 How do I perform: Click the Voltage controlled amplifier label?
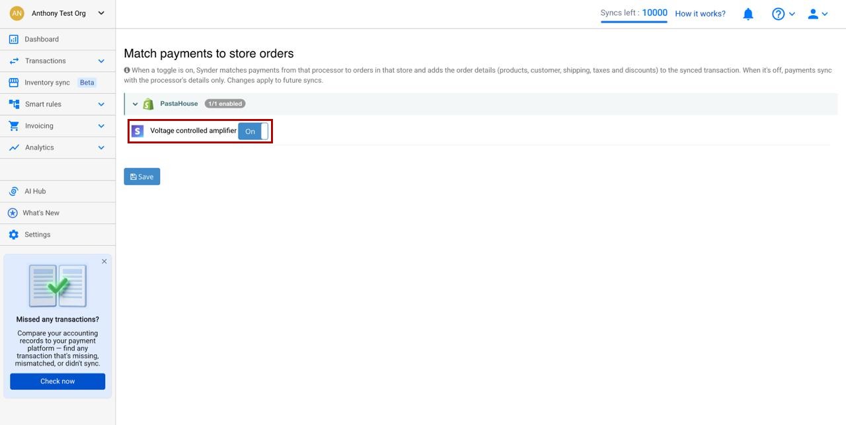tap(193, 131)
